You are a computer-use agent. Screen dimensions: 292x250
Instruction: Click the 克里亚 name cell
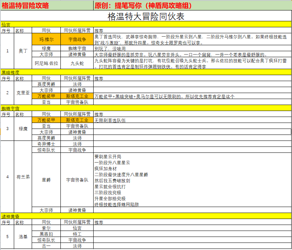[x=23, y=93]
